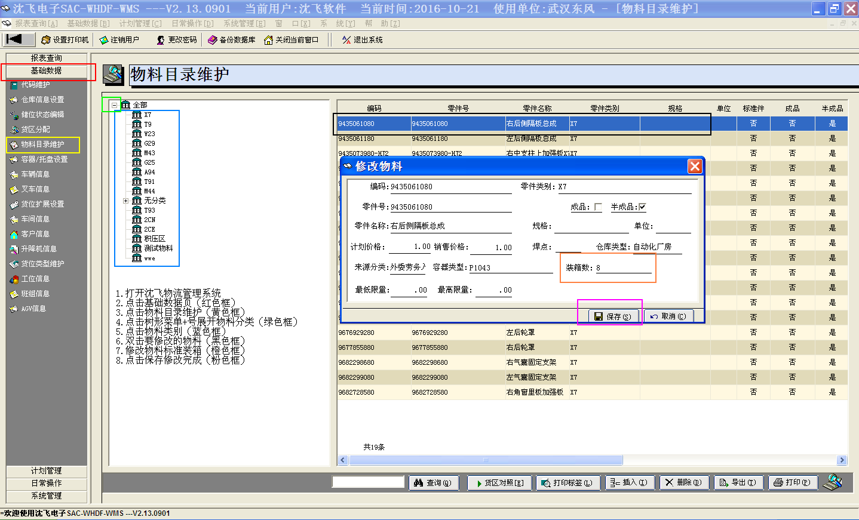Collapse the 全部 tree root node
Viewport: 859px width, 520px height.
point(114,105)
